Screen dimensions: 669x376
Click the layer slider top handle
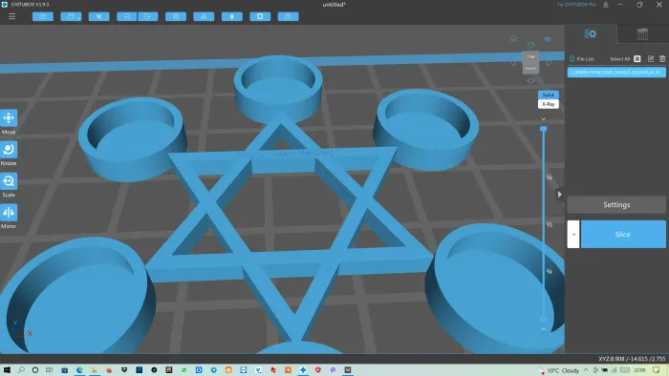pos(543,129)
